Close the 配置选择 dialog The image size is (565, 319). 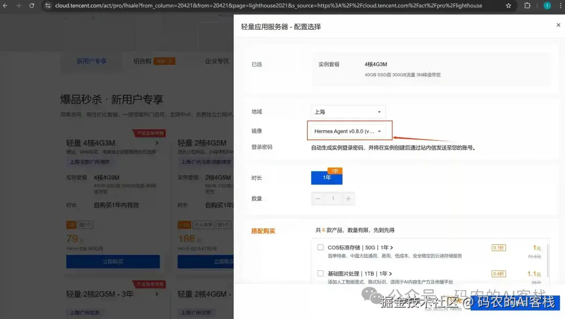(558, 25)
